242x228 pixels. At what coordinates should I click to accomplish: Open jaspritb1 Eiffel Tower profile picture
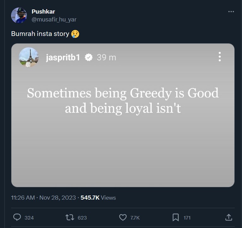pos(28,57)
